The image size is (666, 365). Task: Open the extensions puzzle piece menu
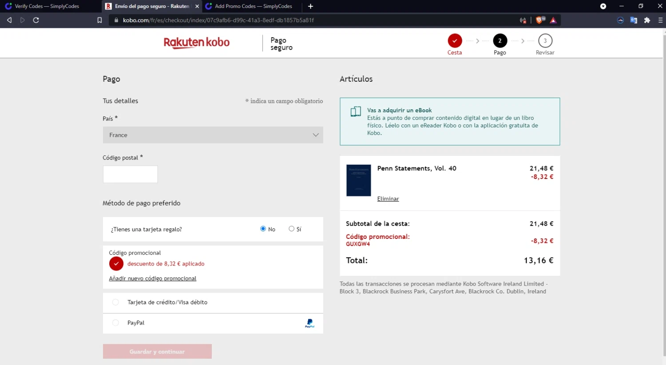point(647,20)
